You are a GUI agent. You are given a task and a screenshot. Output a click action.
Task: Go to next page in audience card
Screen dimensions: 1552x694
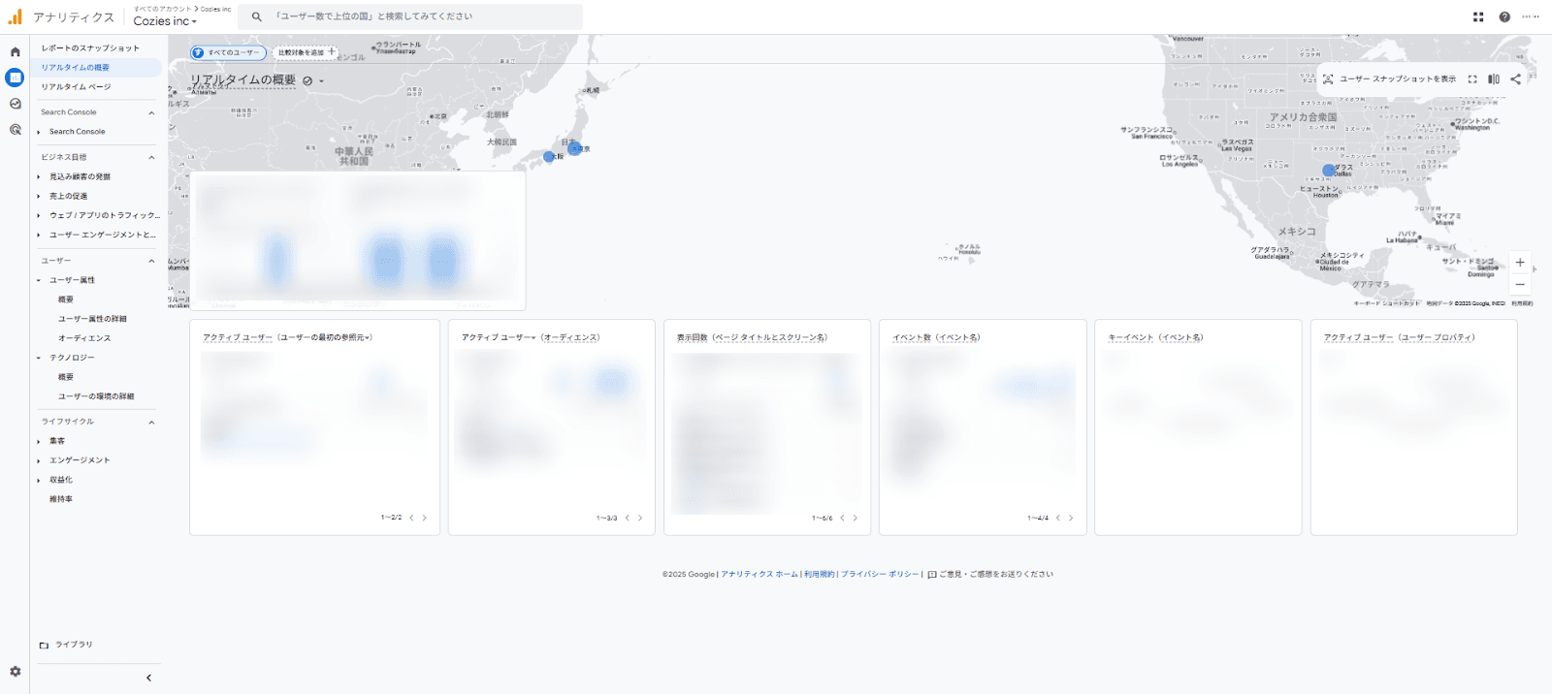point(639,518)
